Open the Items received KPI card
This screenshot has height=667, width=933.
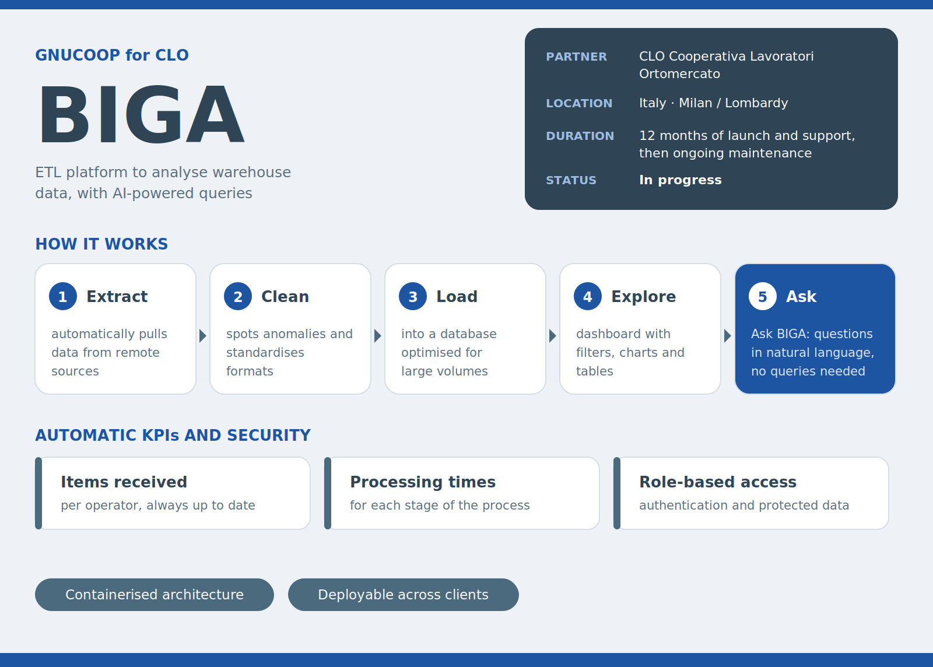[173, 493]
